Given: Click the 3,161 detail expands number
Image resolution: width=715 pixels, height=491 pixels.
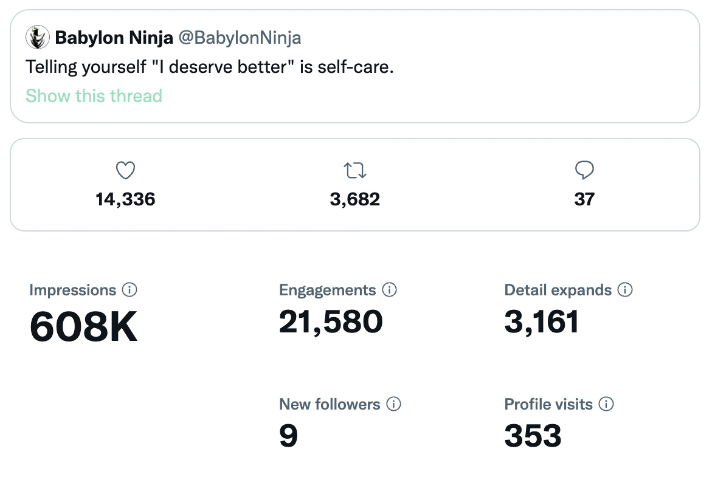Looking at the screenshot, I should tap(541, 321).
